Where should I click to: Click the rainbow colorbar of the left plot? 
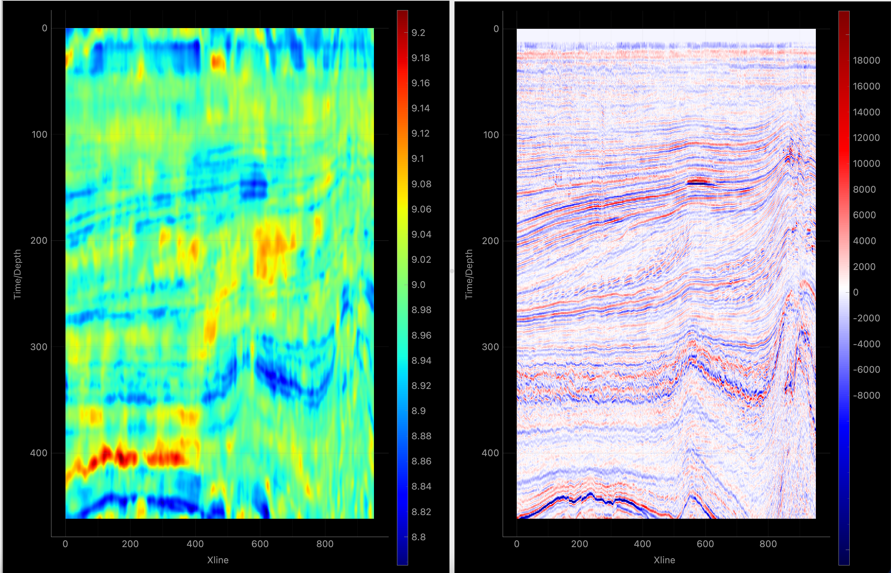click(x=402, y=286)
